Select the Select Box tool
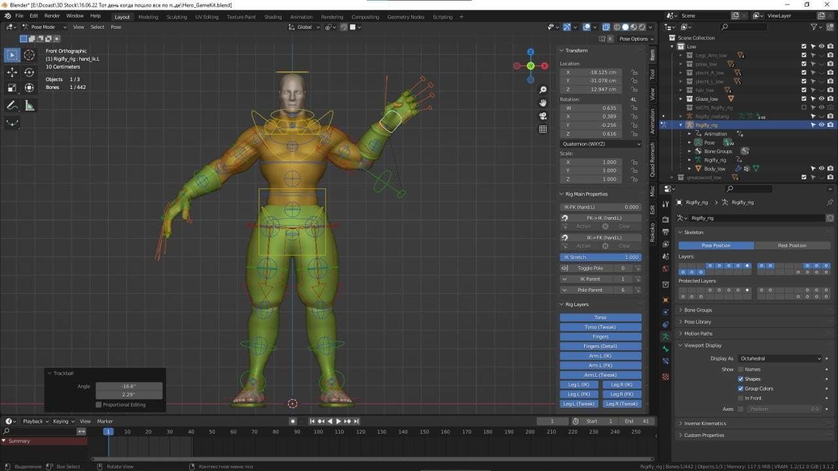Screen dimensions: 838x471 [x=12, y=56]
